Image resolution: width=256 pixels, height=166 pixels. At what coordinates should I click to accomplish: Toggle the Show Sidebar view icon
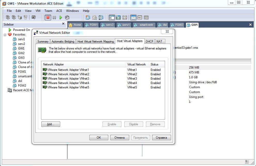coord(112,18)
